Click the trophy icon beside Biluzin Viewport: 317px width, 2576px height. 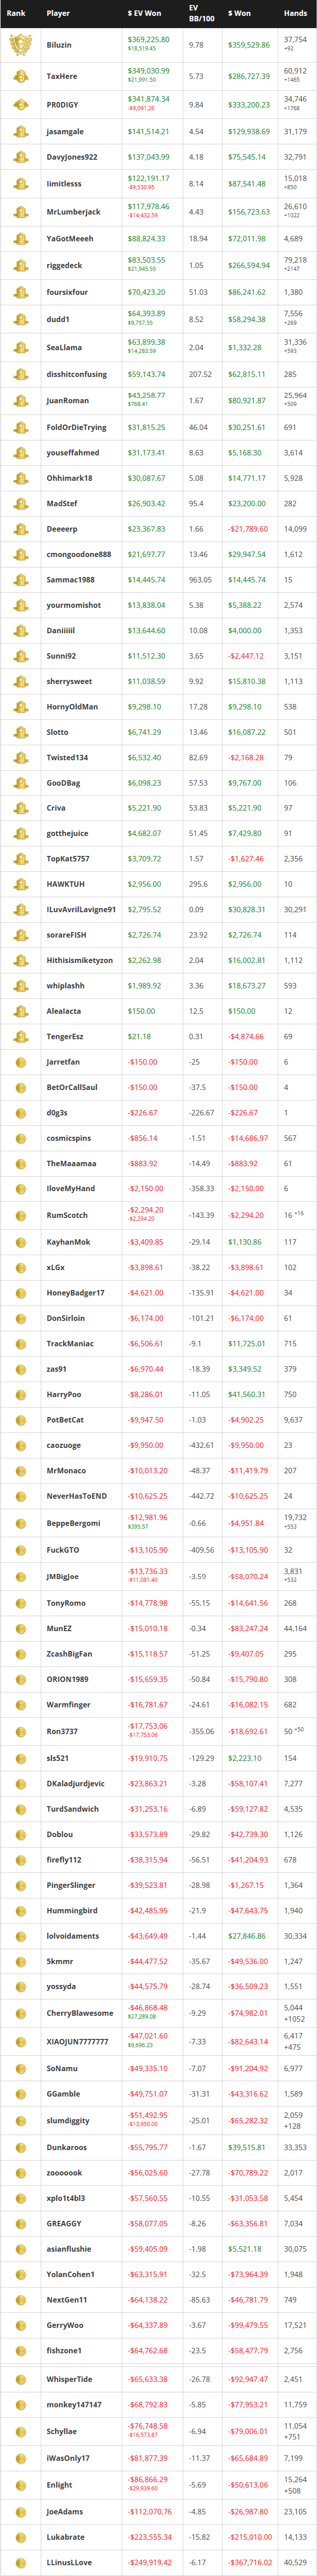(x=20, y=45)
